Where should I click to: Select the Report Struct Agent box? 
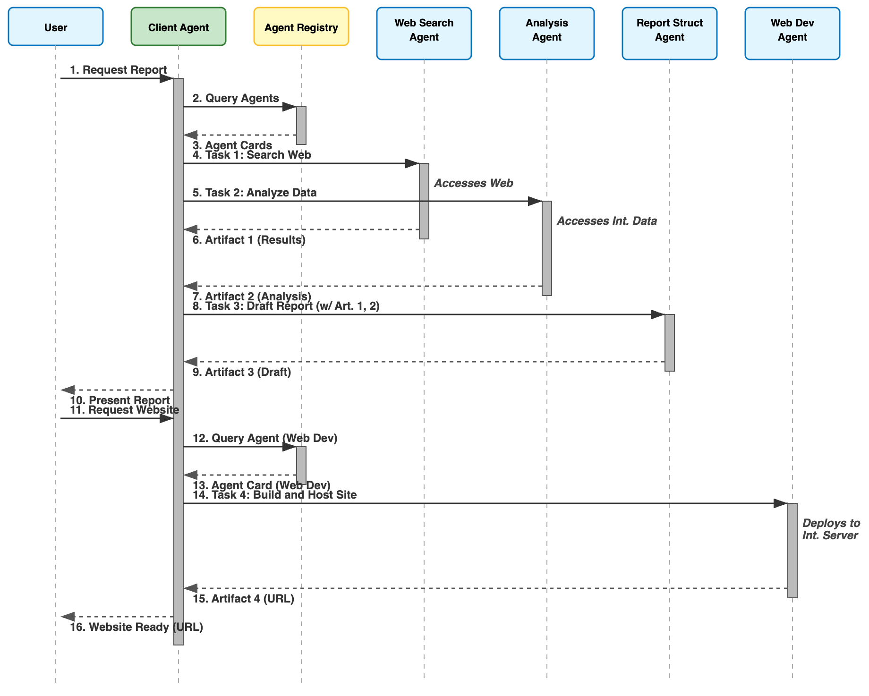click(669, 34)
